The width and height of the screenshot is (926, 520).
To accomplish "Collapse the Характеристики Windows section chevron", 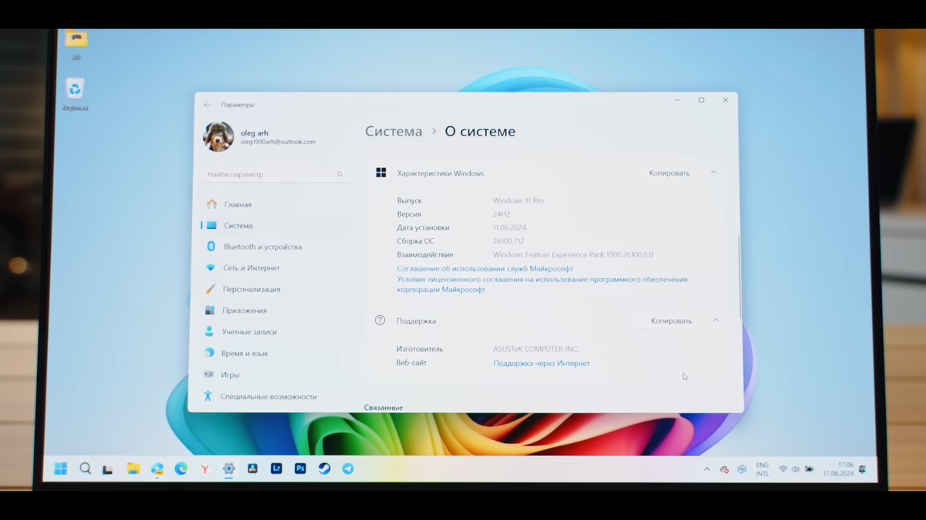I will [714, 173].
